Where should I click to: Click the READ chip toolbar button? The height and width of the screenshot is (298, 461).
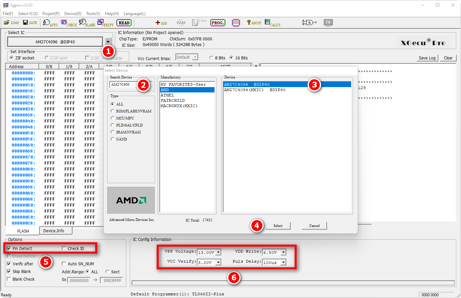tap(124, 23)
